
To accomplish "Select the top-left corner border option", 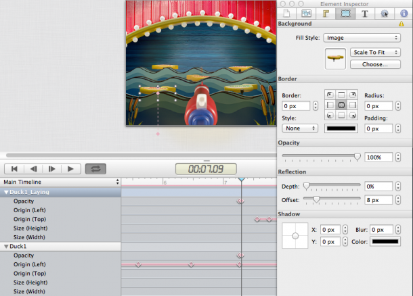I will (330, 95).
